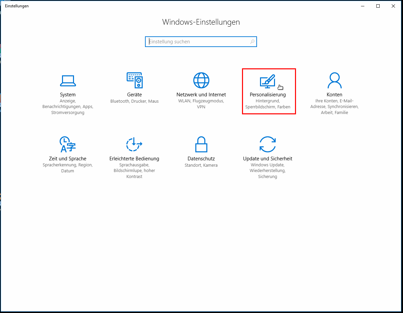This screenshot has height=313, width=403.
Task: Click the 'Netzwerk und Internet' title
Action: pos(201,95)
